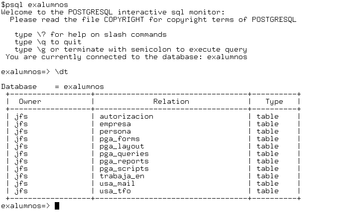Click the 'Database = exalumnos' line
This screenshot has height=218, width=347.
(52, 87)
